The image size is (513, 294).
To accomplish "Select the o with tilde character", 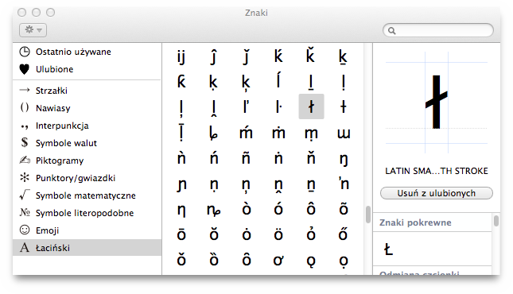I will (344, 209).
